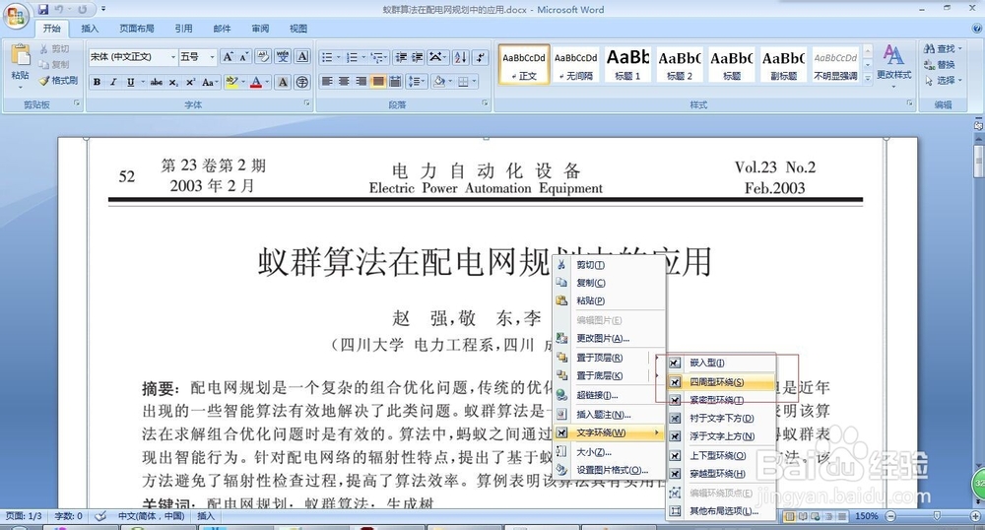The image size is (985, 530).
Task: Open line spacing dropdown
Action: [x=416, y=81]
